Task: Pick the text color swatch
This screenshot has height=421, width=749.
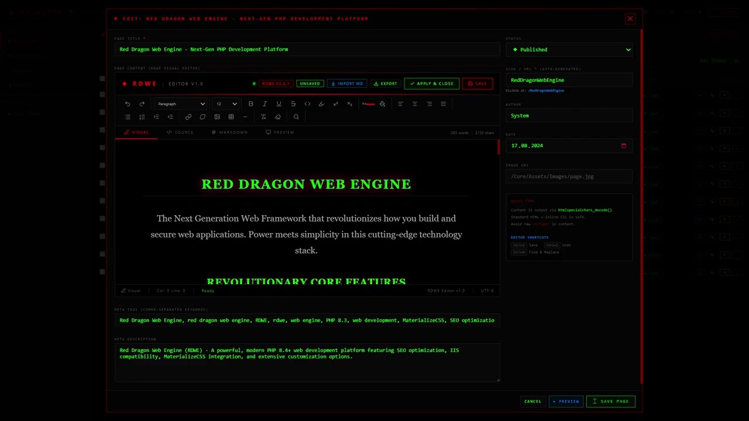Action: tap(367, 104)
